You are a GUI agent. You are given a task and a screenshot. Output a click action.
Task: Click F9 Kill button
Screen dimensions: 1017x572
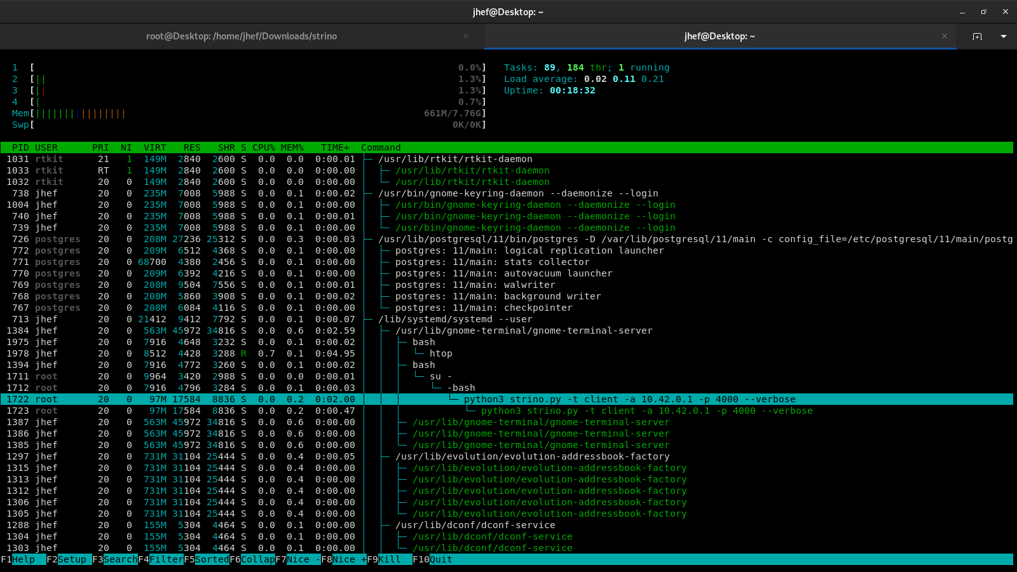(x=390, y=560)
